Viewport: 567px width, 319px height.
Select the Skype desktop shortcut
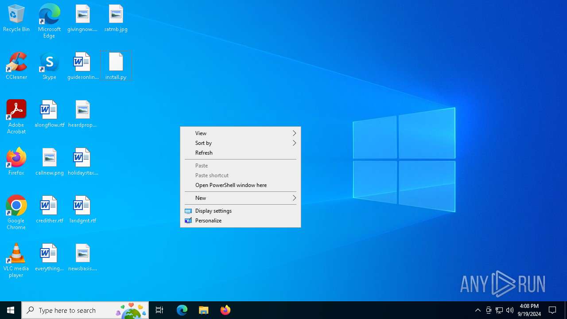point(49,66)
